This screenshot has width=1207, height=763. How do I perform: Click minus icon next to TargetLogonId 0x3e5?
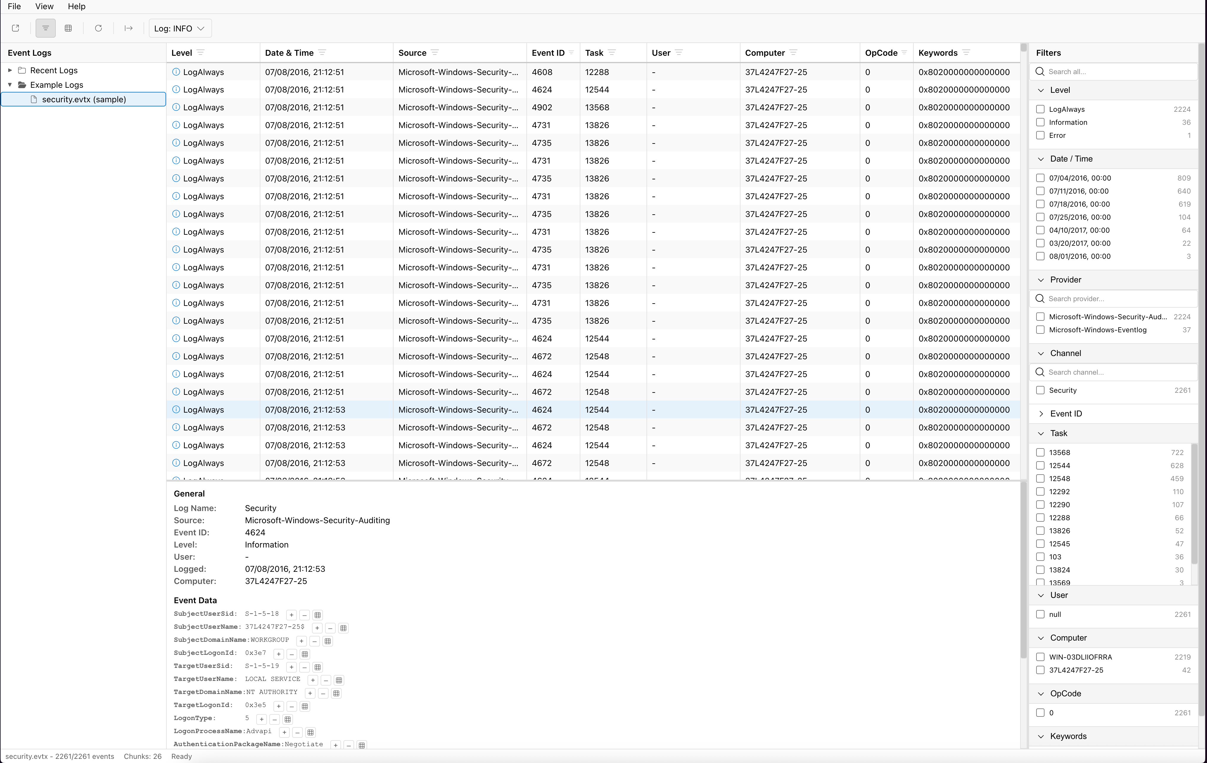click(292, 706)
